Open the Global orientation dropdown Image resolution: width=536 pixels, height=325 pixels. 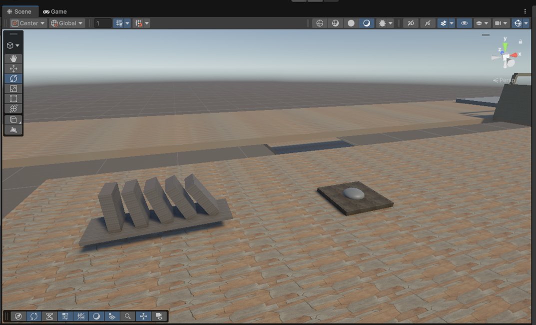(66, 22)
